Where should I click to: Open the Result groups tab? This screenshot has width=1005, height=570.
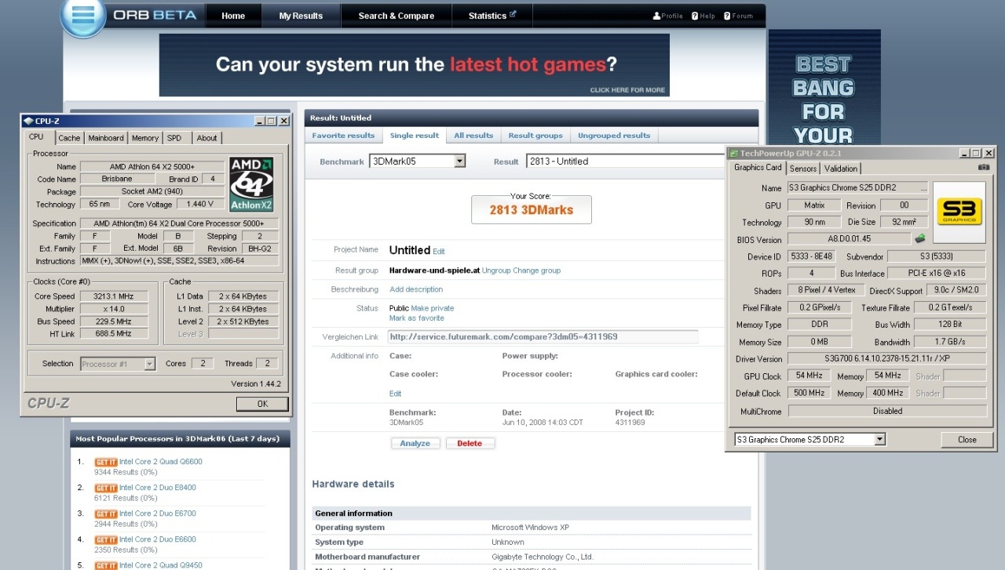pyautogui.click(x=535, y=136)
